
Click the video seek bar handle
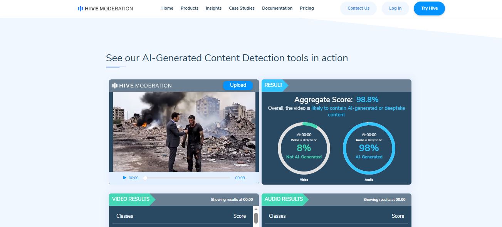click(x=145, y=178)
